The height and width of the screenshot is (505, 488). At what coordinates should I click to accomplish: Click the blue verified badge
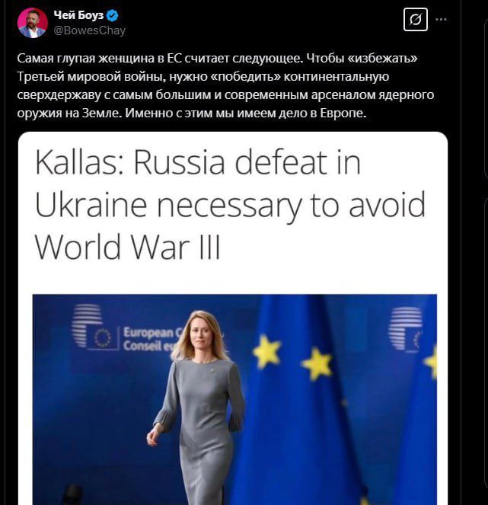tap(113, 15)
